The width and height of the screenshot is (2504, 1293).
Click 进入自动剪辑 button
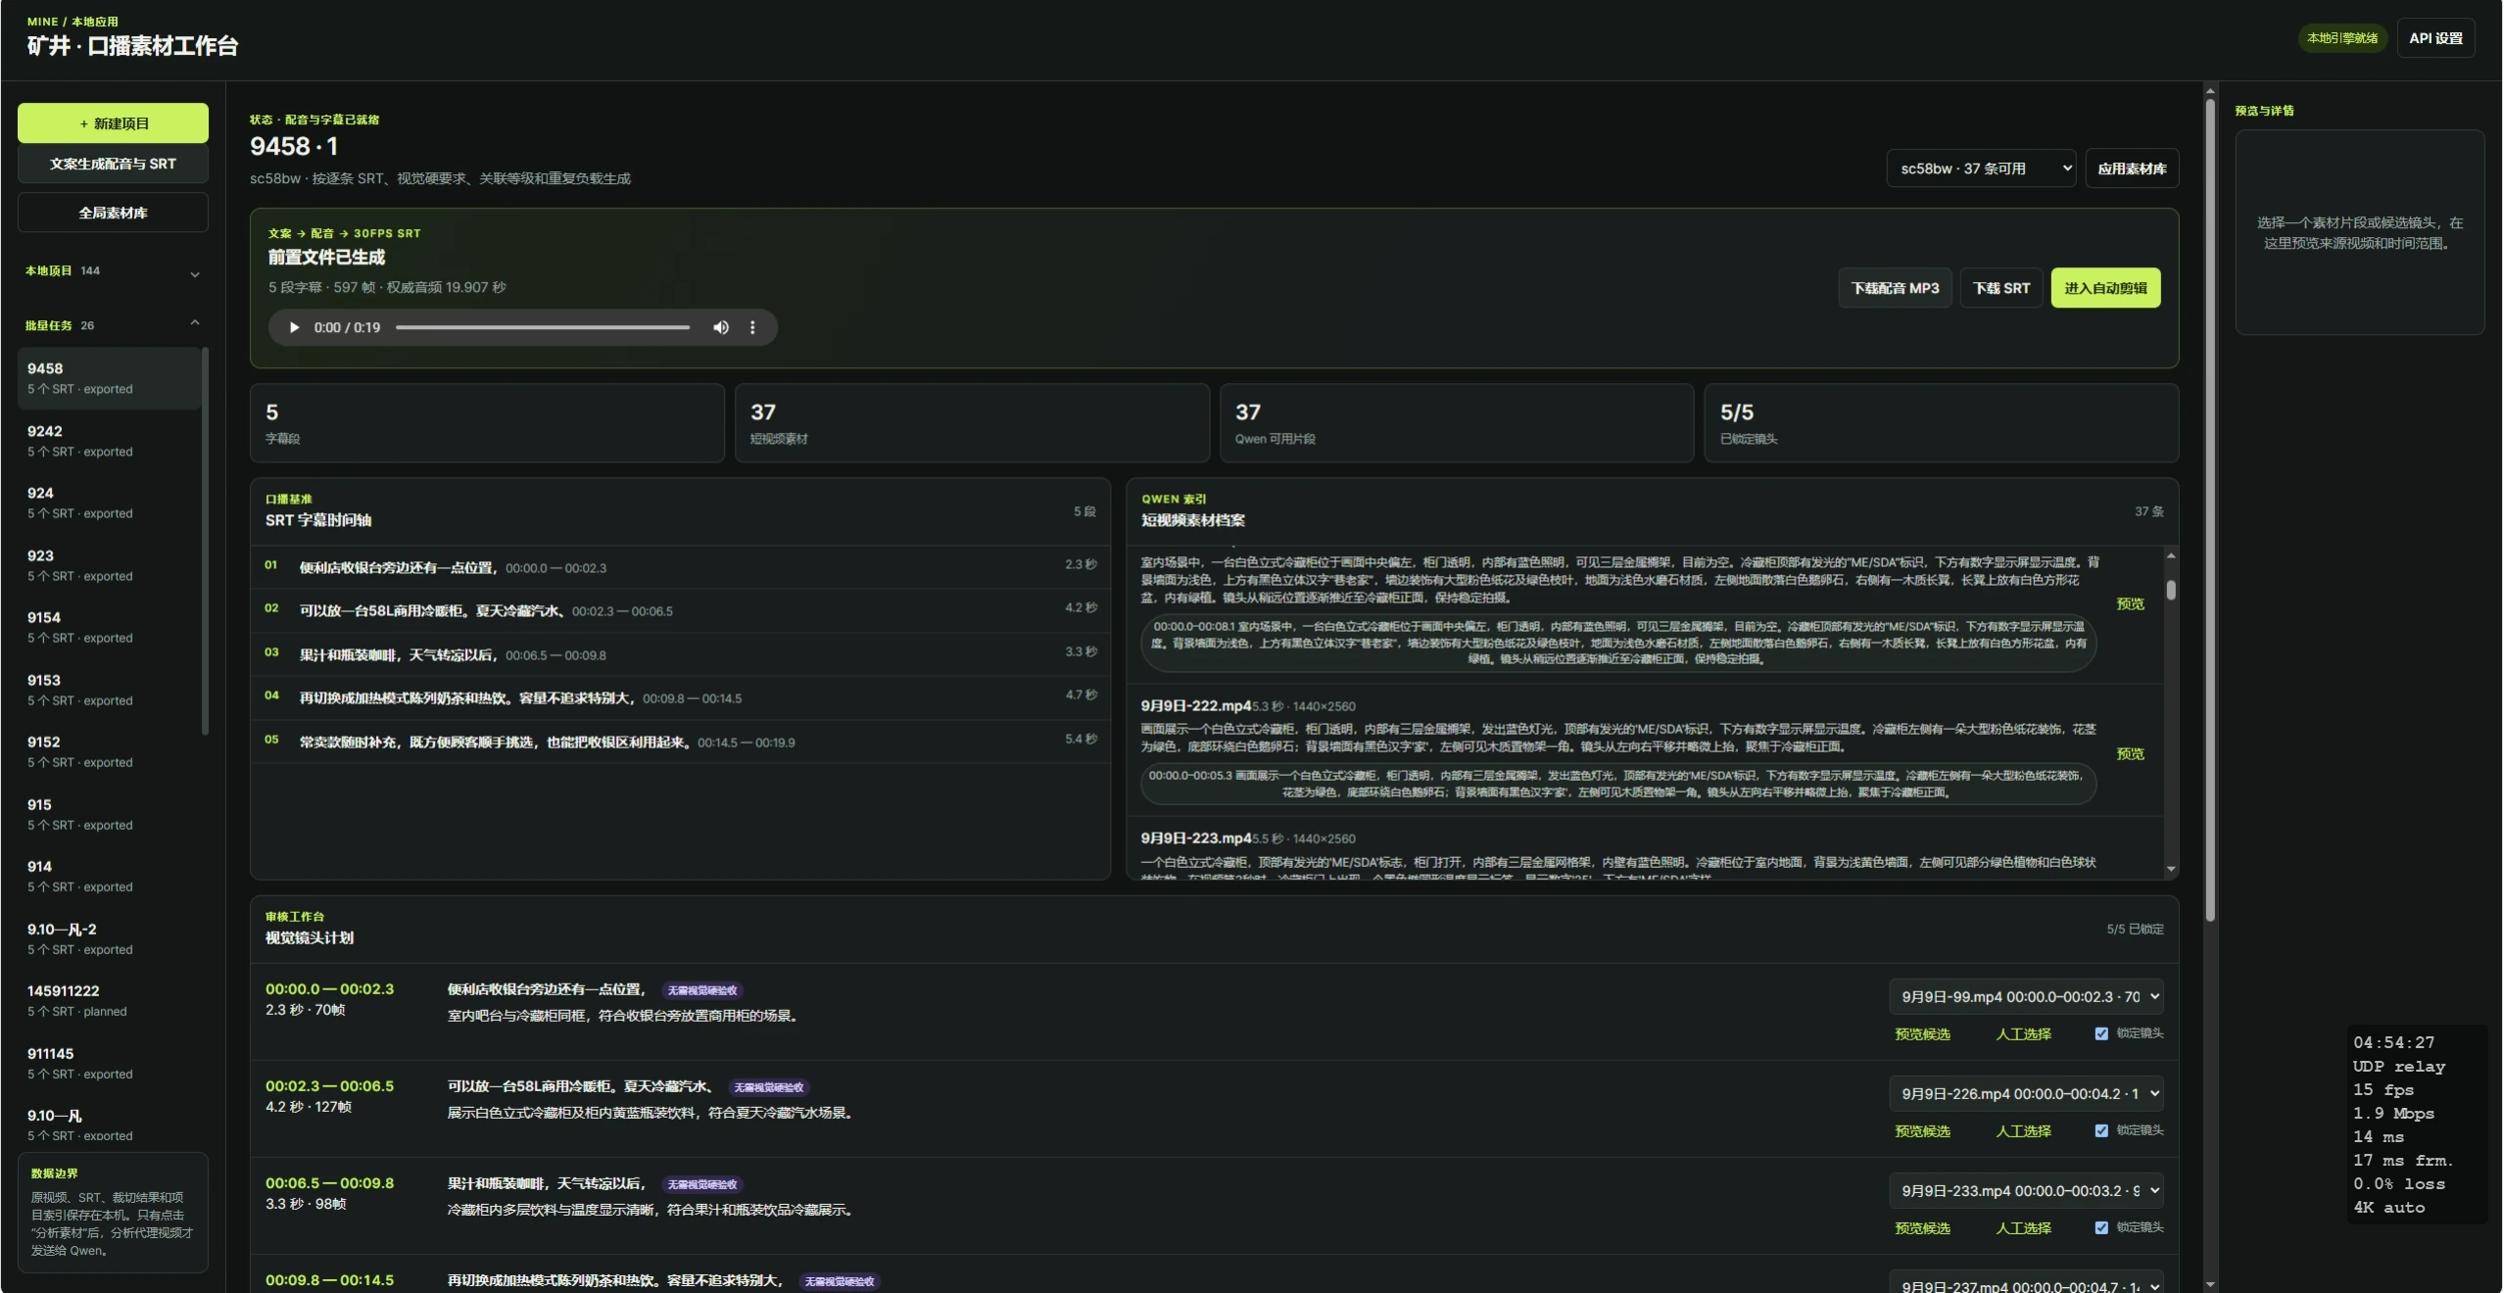2105,288
